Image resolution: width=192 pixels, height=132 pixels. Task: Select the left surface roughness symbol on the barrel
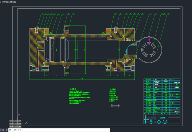click(51, 33)
